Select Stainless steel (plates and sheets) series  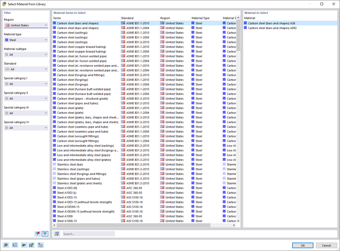coord(144,183)
